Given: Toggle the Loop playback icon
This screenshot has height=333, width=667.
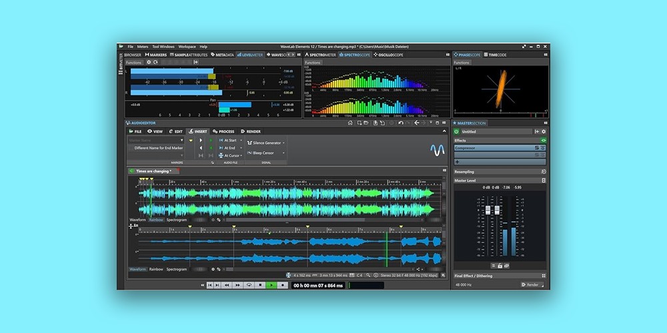Looking at the screenshot, I should point(249,285).
